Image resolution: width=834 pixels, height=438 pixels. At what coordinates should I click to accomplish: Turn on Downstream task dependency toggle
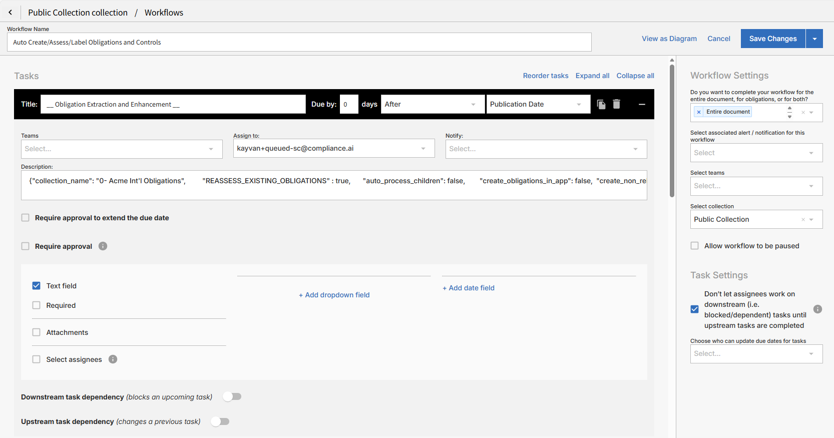tap(232, 396)
